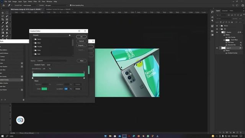This screenshot has height=138, width=245.
Task: Expand the Reds preset folder
Action: (33, 54)
